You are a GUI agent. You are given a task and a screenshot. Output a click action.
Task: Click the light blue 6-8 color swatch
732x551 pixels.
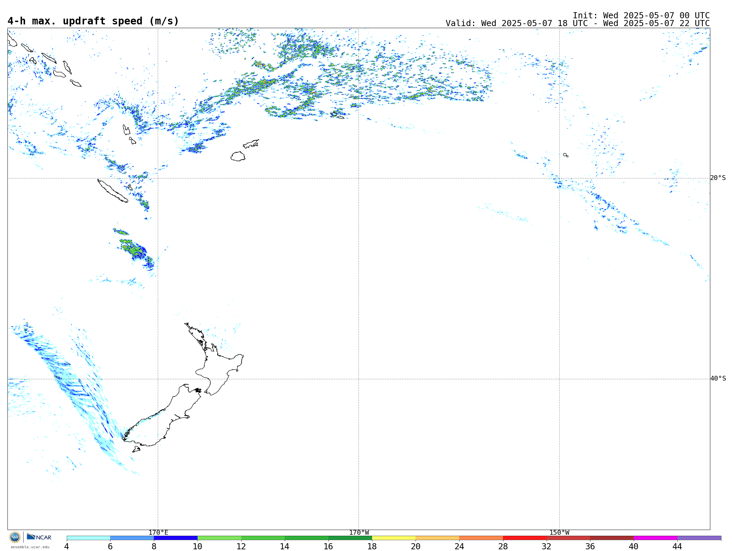(x=132, y=538)
